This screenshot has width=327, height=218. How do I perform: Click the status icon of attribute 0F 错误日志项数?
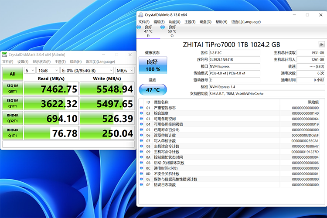pyautogui.click(x=141, y=184)
